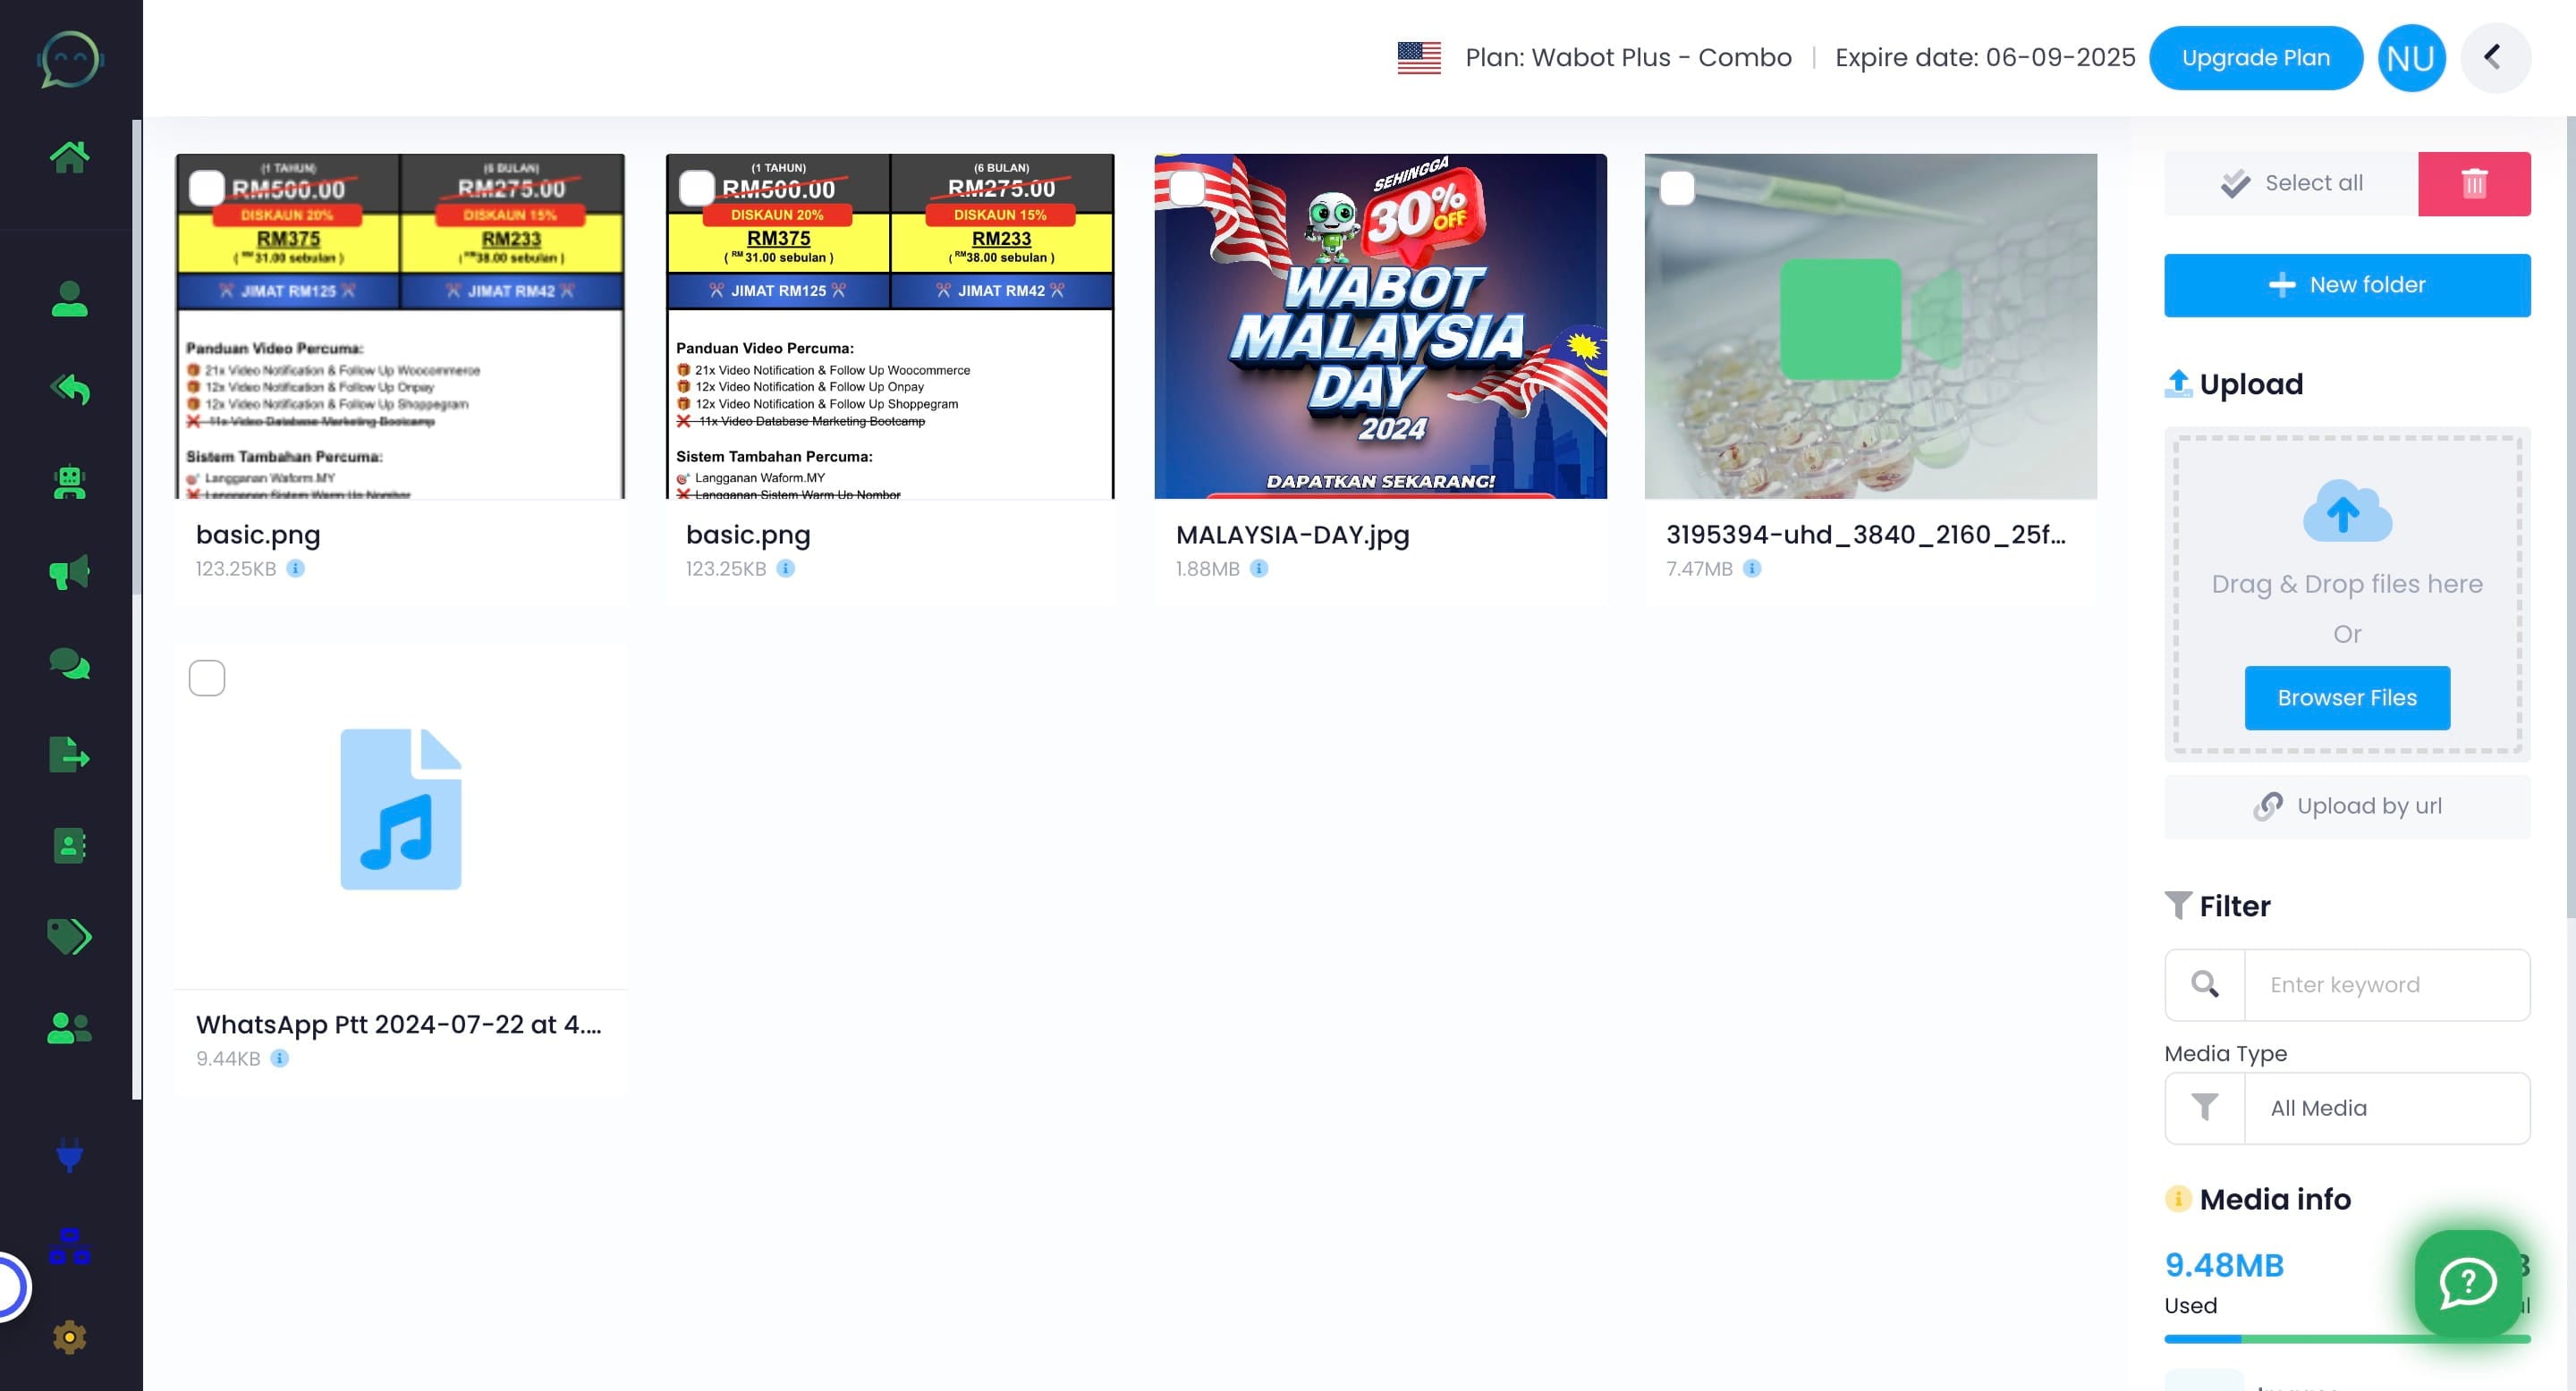Open the home dashboard sidebar icon
This screenshot has width=2576, height=1391.
69,156
